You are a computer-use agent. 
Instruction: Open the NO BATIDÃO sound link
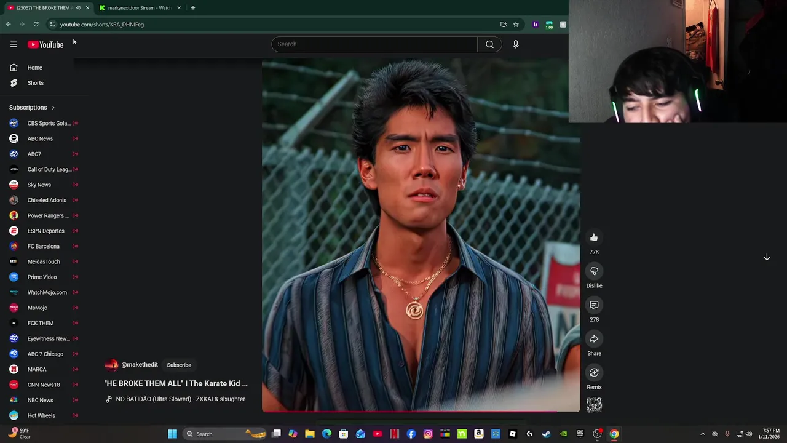point(180,399)
